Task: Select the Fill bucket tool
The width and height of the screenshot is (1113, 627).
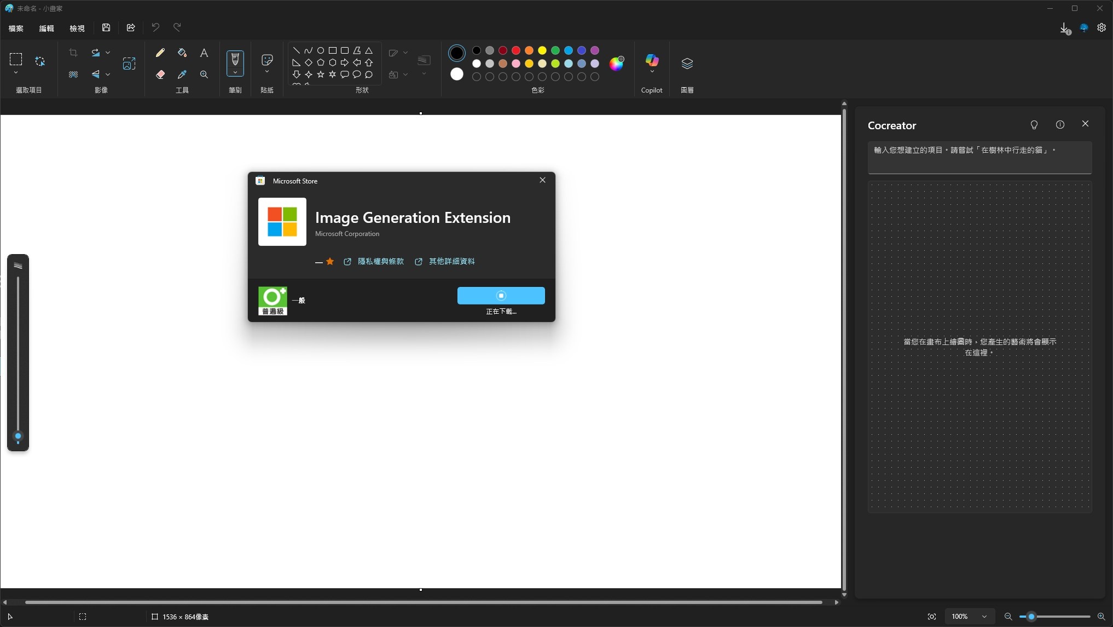Action: 182,53
